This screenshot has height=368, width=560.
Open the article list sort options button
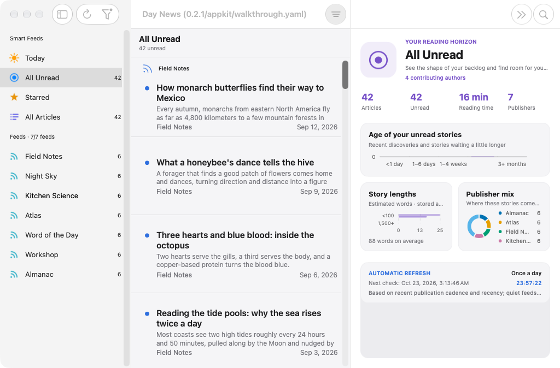tap(336, 14)
